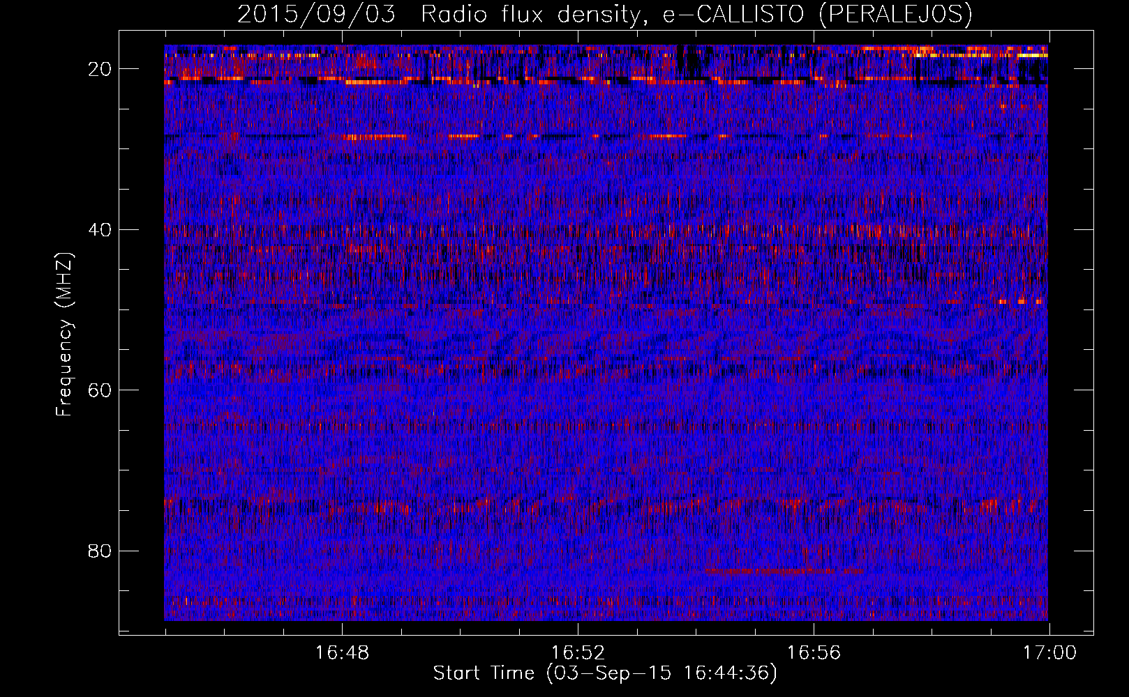Click the 16:52 time tick label
Viewport: 1129px width, 697px height.
[578, 653]
